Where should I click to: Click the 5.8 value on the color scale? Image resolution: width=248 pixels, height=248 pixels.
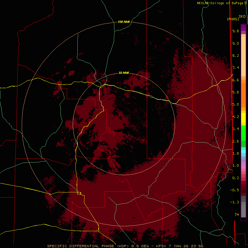pos(236,92)
